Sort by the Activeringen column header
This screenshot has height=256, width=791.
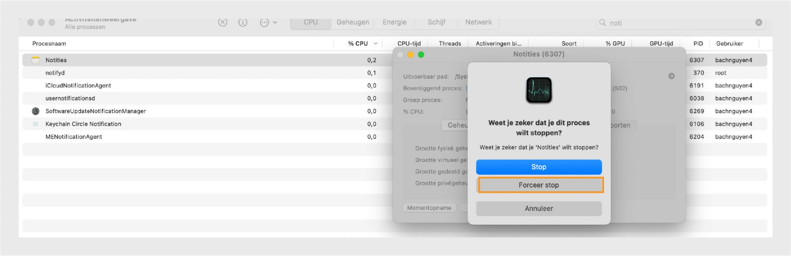tap(498, 44)
